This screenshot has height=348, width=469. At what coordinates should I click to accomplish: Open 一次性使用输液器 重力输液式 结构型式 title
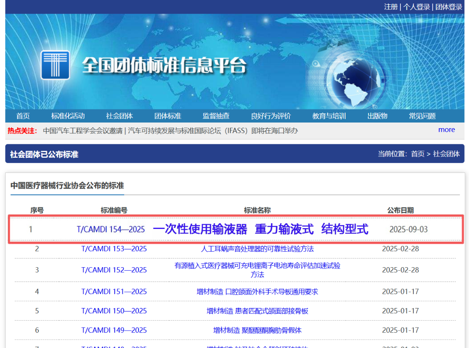[x=261, y=229]
